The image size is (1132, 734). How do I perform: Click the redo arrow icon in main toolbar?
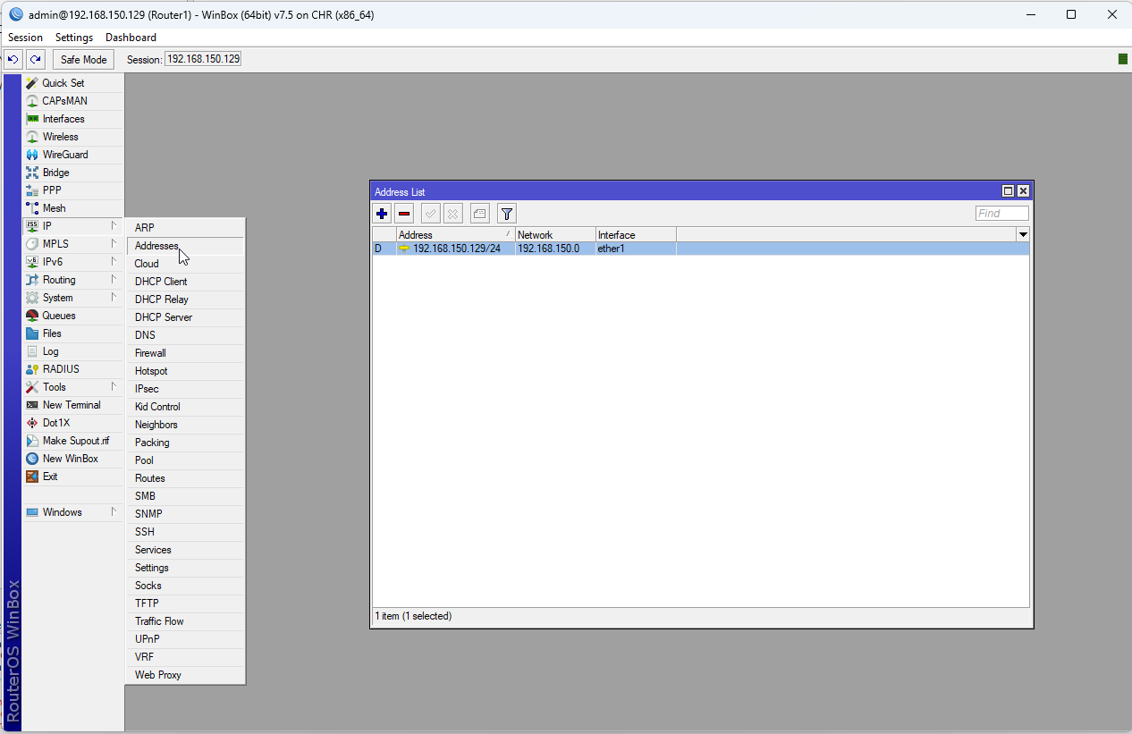click(x=35, y=58)
